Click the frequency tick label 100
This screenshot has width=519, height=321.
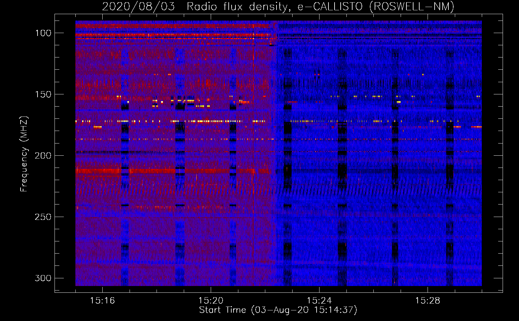tap(43, 33)
